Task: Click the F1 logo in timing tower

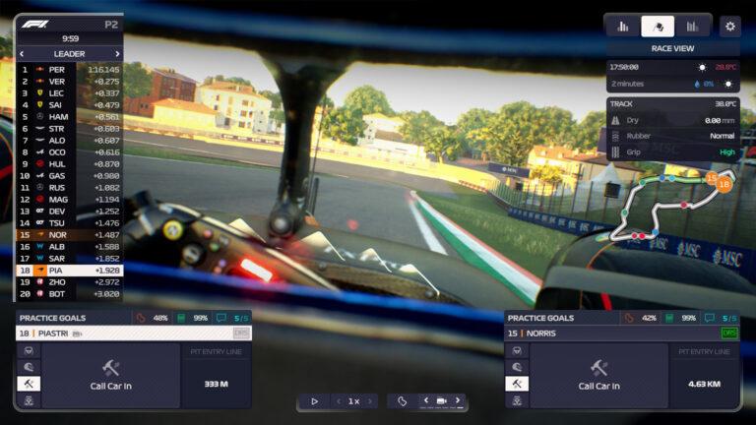Action: (34, 24)
